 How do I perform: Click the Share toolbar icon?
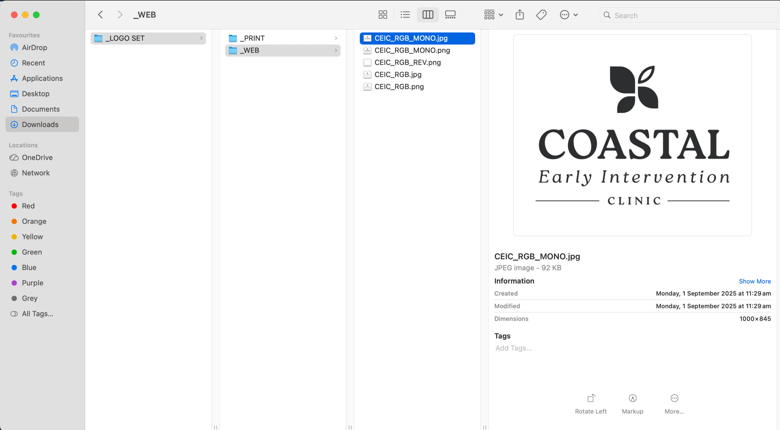coord(519,15)
